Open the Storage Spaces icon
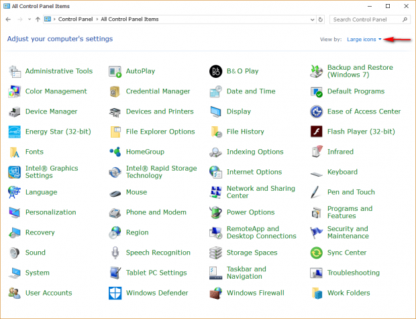The height and width of the screenshot is (319, 416). coord(215,253)
